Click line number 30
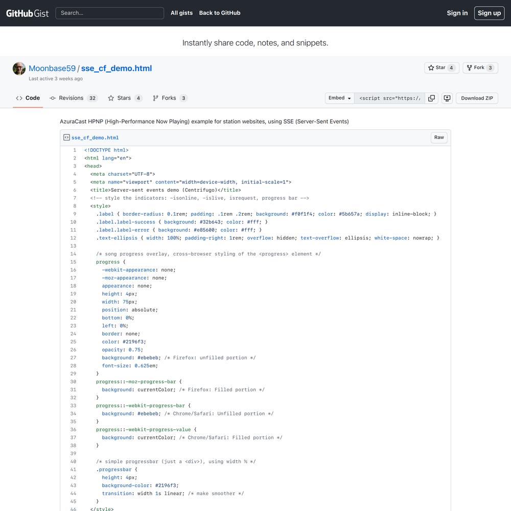This screenshot has width=511, height=511. 73,382
